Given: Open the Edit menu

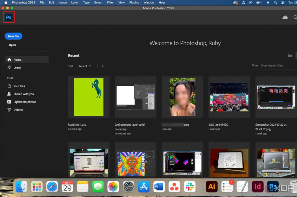Looking at the screenshot, I should (52, 2).
